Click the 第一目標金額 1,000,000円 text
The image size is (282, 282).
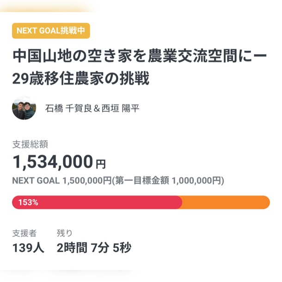pyautogui.click(x=169, y=181)
